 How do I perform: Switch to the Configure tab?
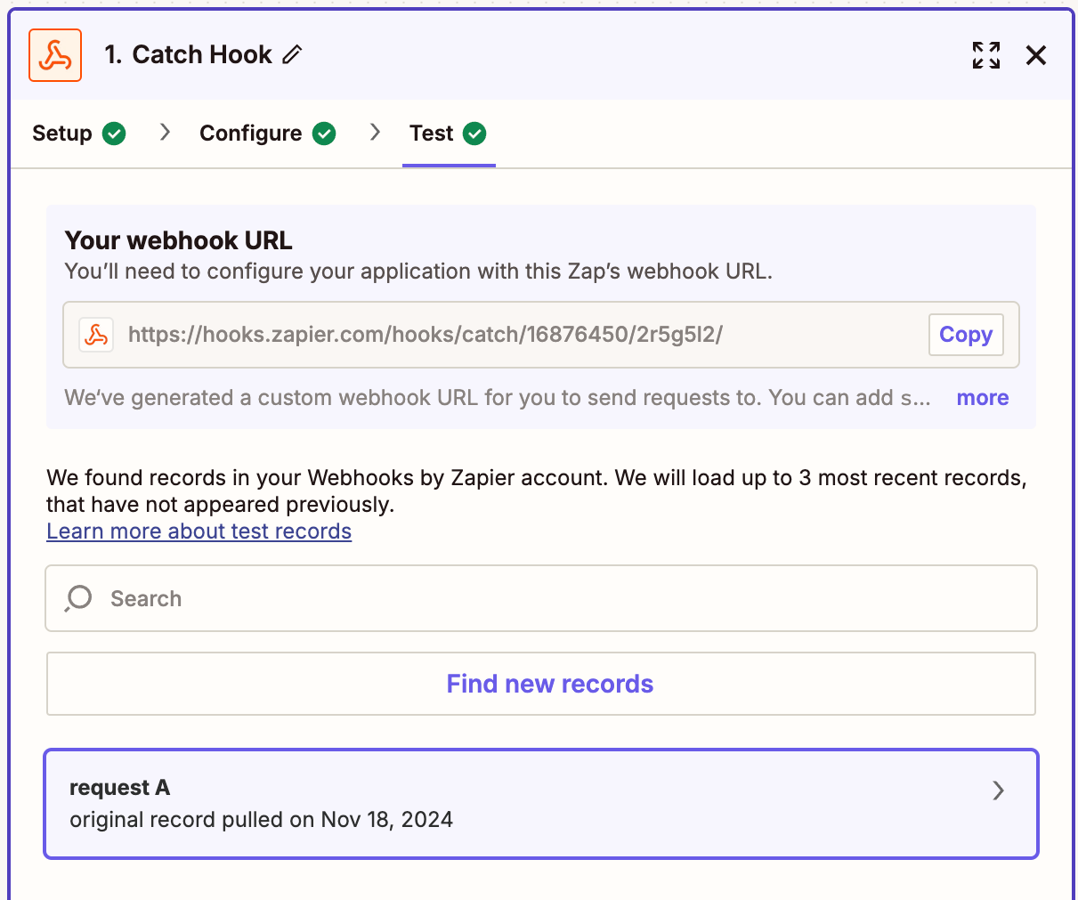(x=267, y=134)
